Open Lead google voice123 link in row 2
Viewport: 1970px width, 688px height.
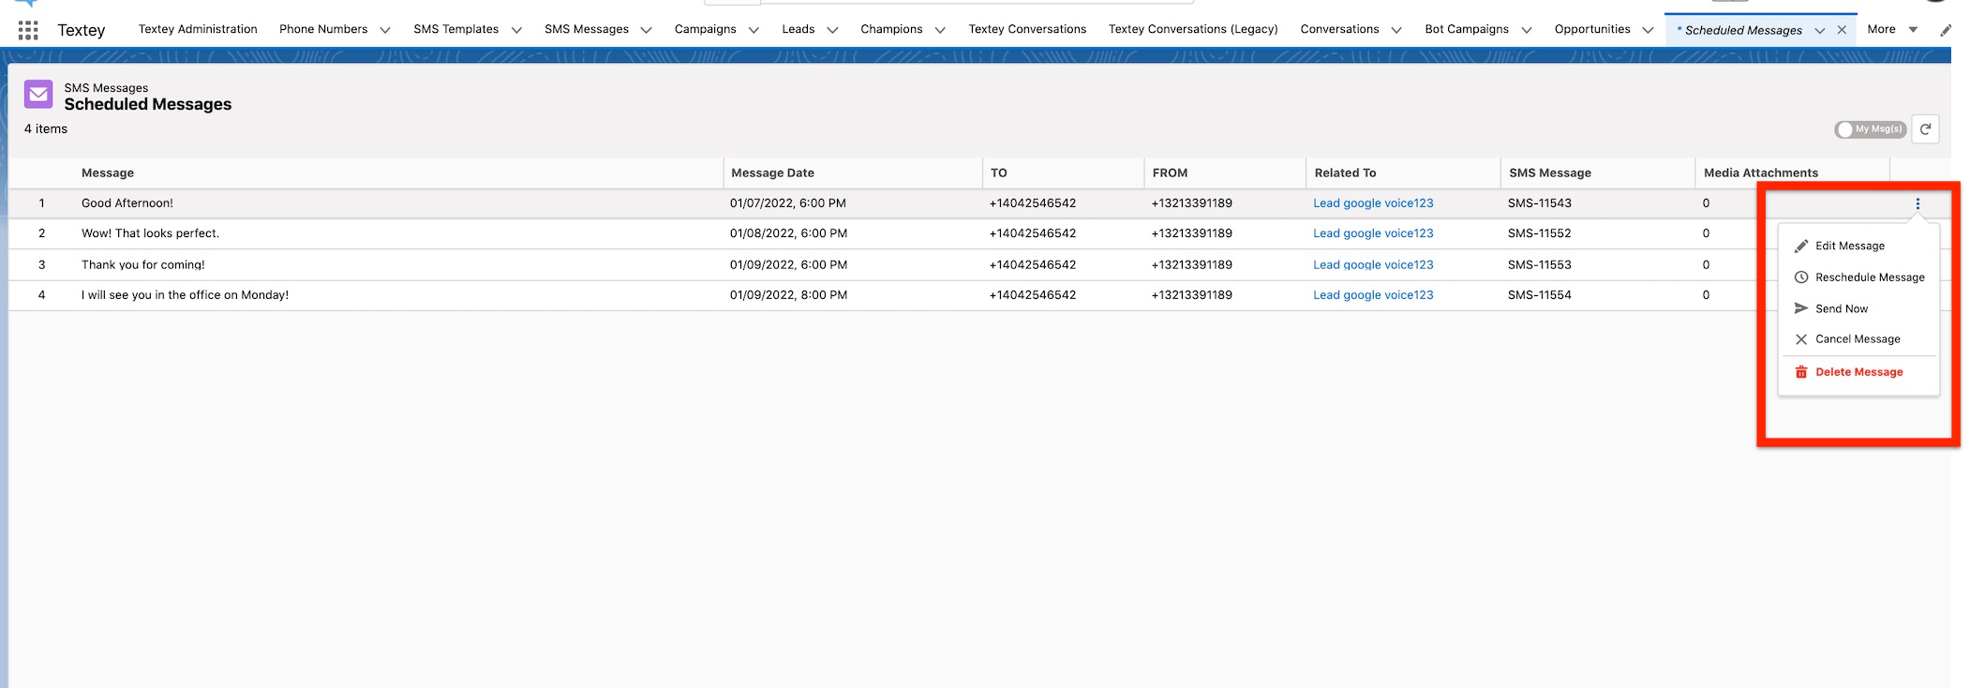tap(1373, 233)
